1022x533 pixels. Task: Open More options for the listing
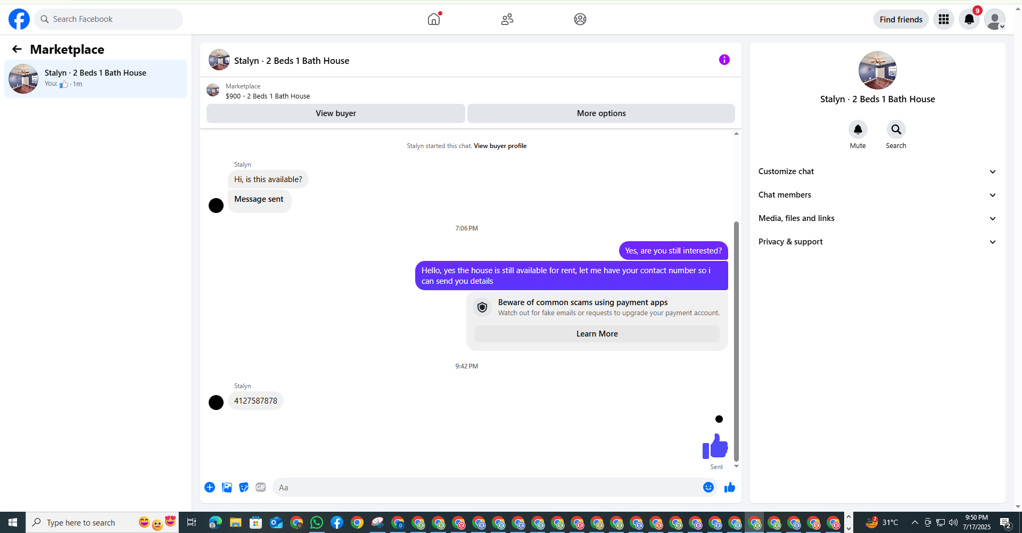(601, 113)
